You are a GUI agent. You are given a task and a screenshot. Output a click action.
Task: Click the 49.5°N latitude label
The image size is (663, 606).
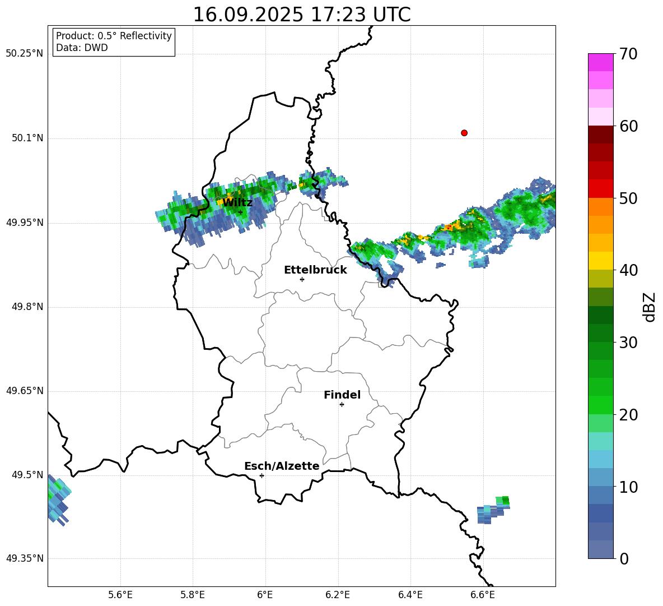click(27, 475)
